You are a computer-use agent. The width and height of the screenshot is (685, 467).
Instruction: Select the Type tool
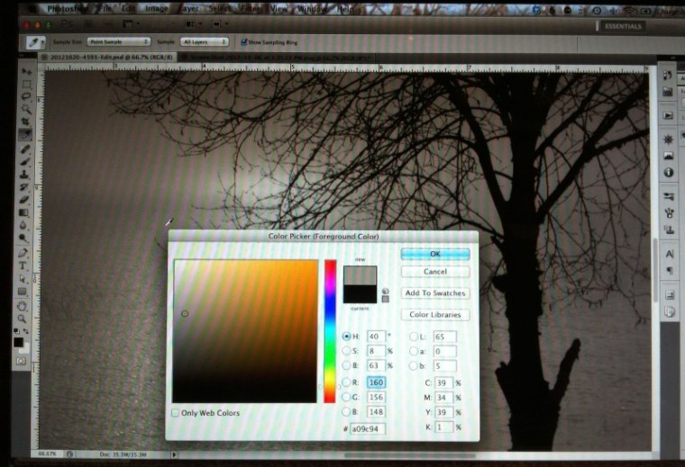[x=23, y=265]
